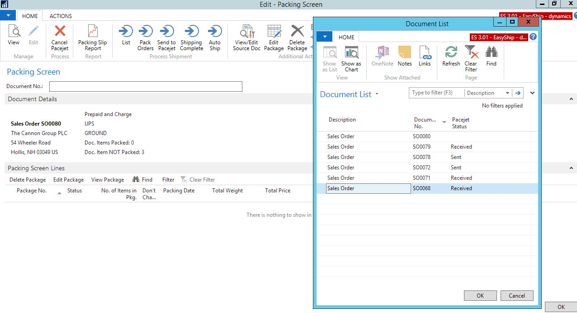577x313 pixels.
Task: Select the HOME tab in Document List
Action: click(346, 37)
